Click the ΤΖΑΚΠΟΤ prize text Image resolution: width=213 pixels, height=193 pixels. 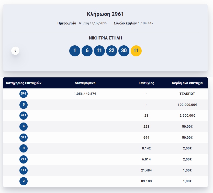pos(187,94)
